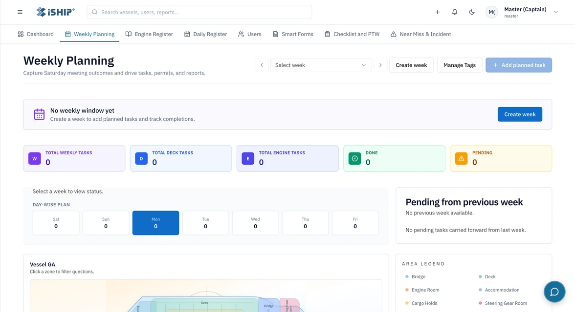Focus the search vessels, users, reports field
This screenshot has height=312, width=575.
(x=199, y=12)
